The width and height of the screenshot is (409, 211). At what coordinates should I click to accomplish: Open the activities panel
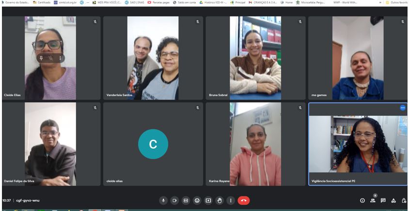coord(393,200)
